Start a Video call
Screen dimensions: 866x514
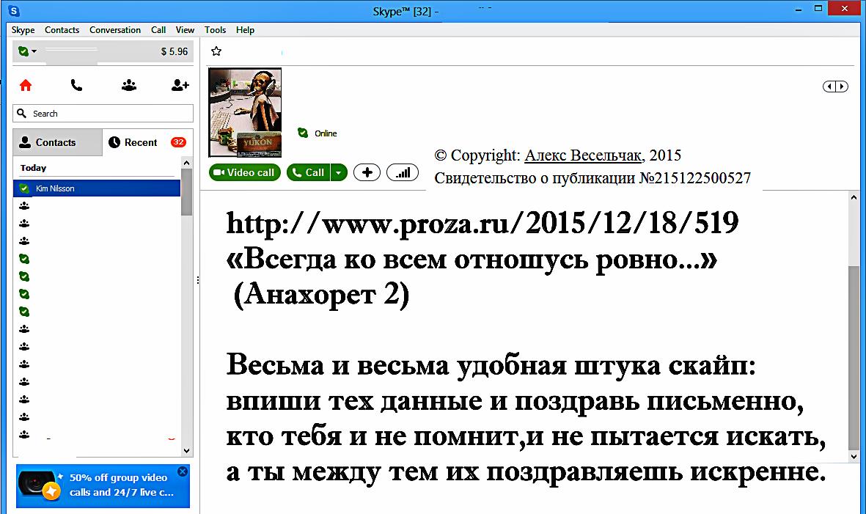tap(245, 173)
